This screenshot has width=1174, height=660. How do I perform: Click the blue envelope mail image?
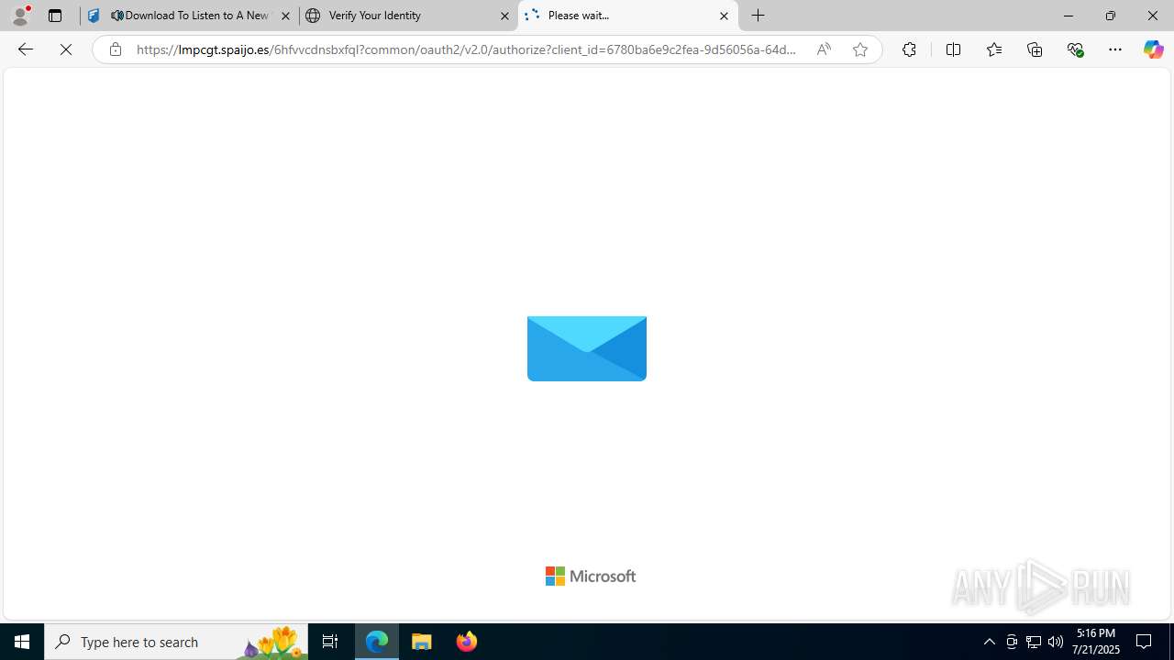pyautogui.click(x=587, y=348)
